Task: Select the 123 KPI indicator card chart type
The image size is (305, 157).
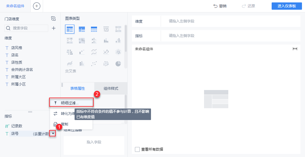Action: click(106, 29)
